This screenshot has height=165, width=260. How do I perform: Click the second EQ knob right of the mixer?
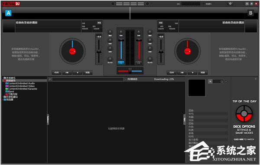(150, 40)
